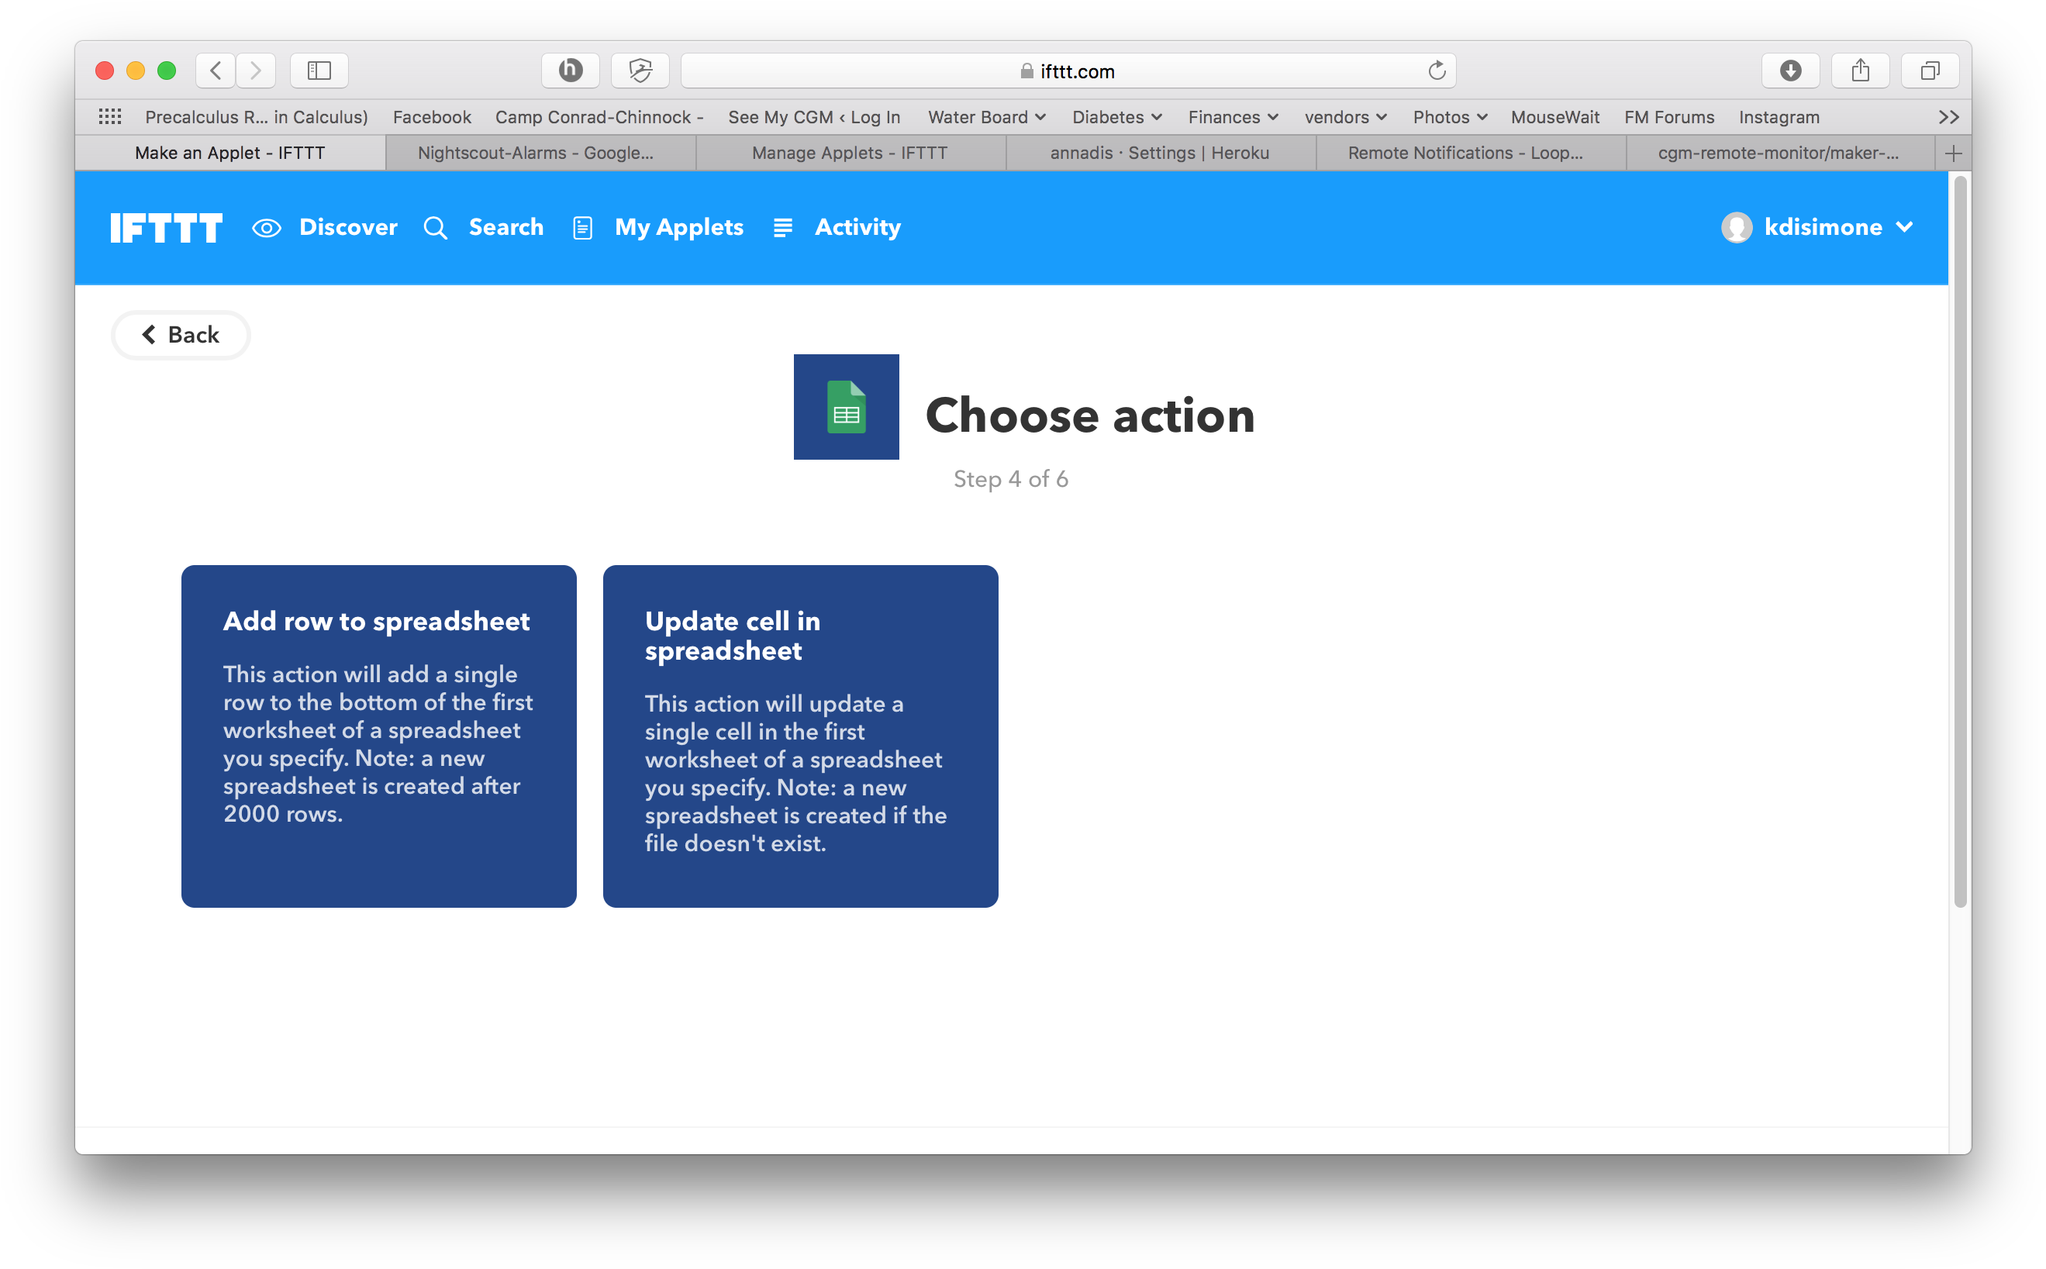Open the Diabetes bookmarks folder

tap(1116, 118)
